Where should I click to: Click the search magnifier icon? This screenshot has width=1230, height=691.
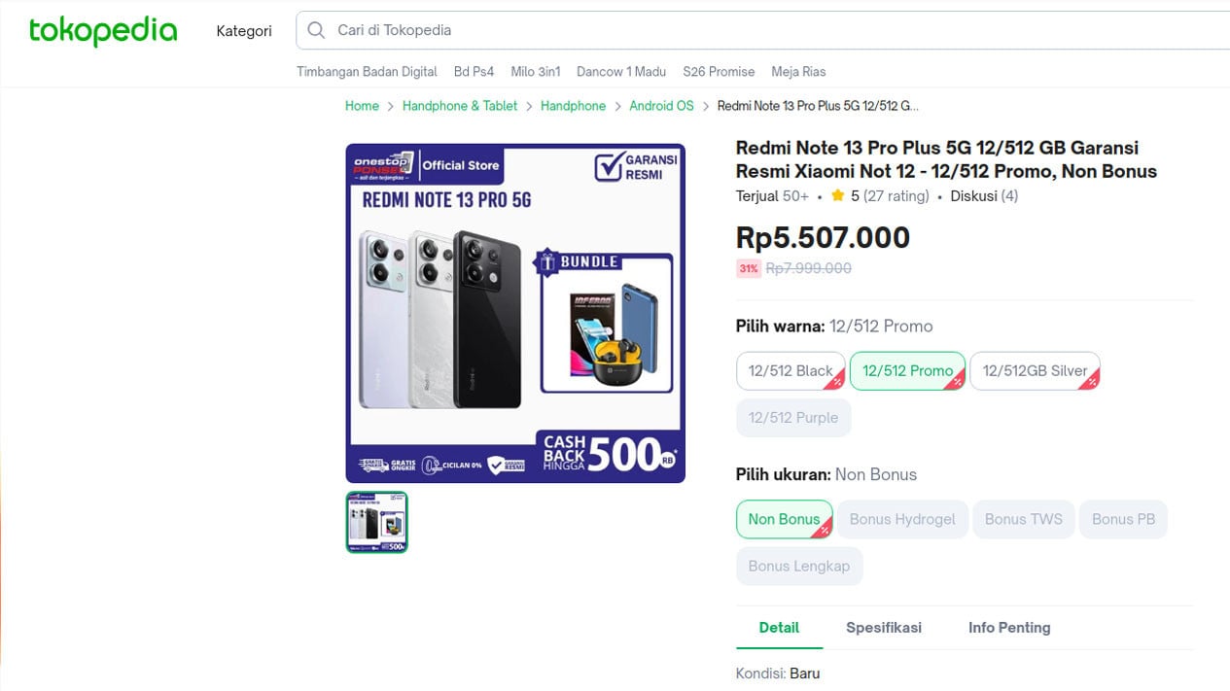[316, 30]
